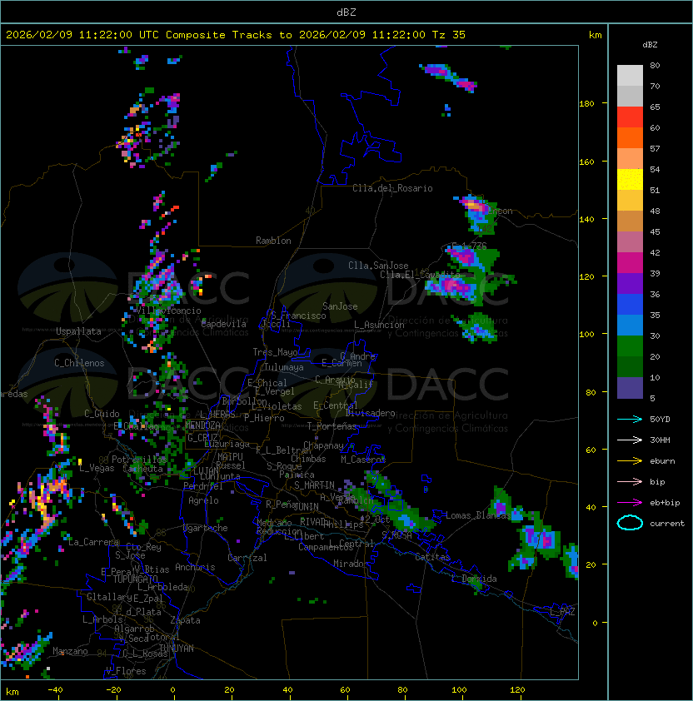Click the 'Uspallata' map label
Viewport: 693px width, 701px height.
click(78, 331)
